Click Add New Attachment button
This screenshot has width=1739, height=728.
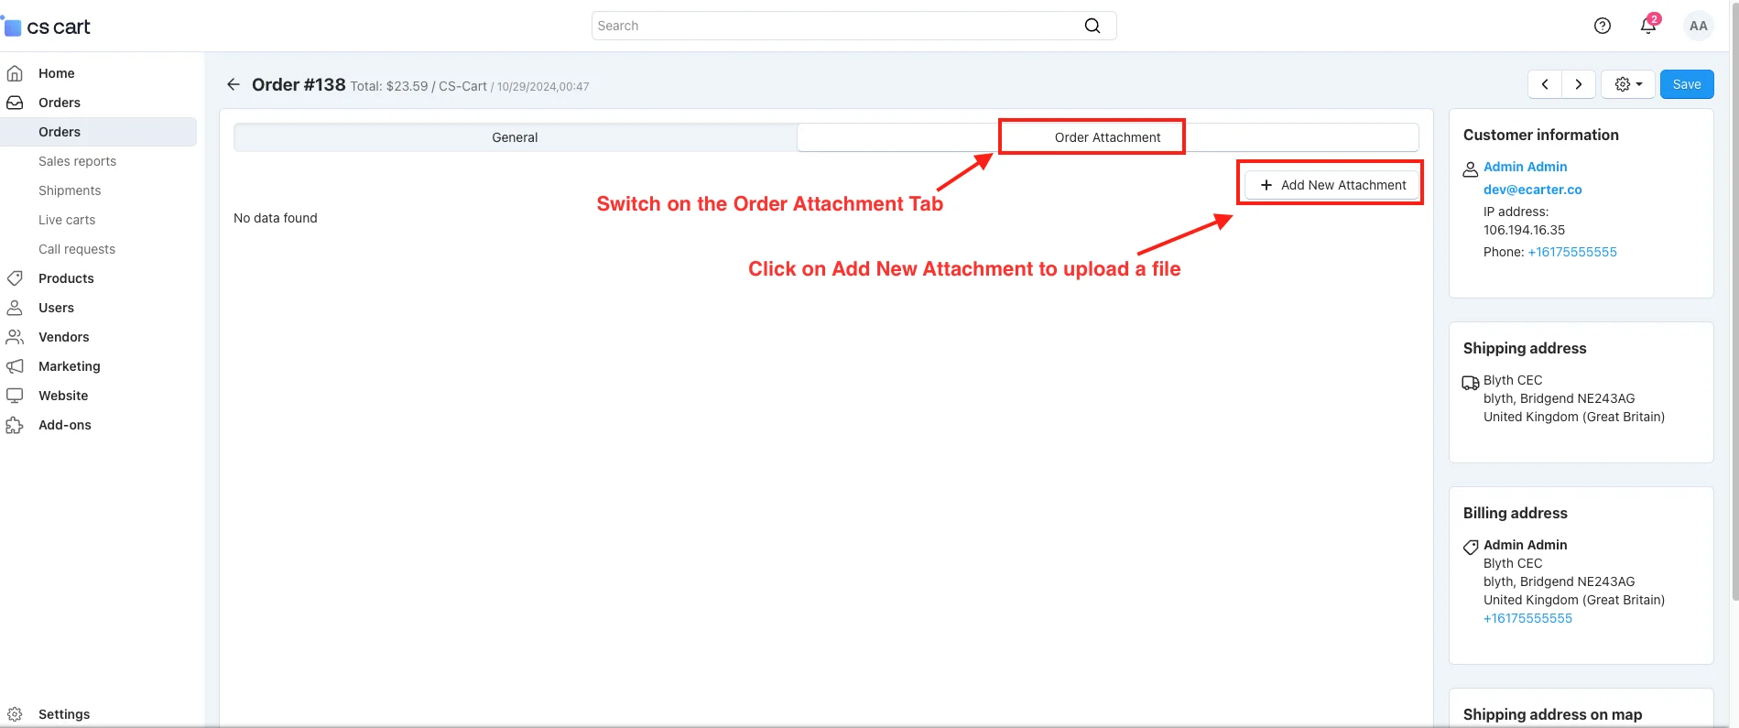pos(1332,185)
